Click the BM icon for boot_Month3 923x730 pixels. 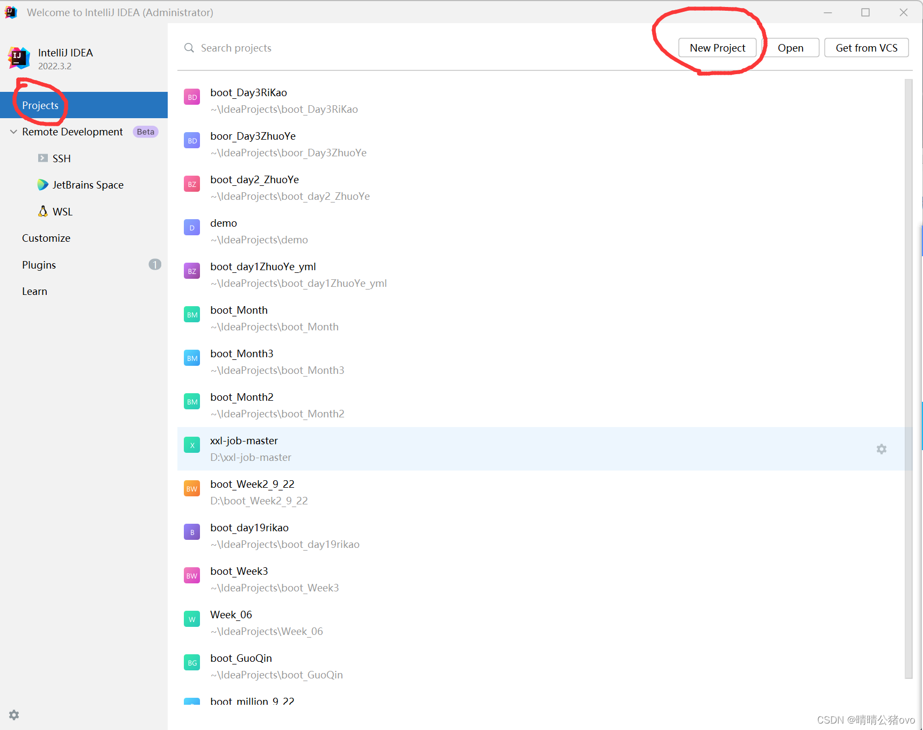tap(192, 358)
